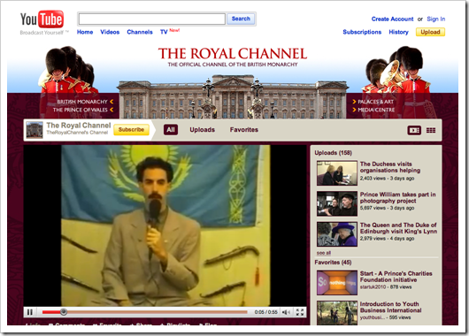
Task: Focus the YouTube search field
Action: (x=151, y=19)
